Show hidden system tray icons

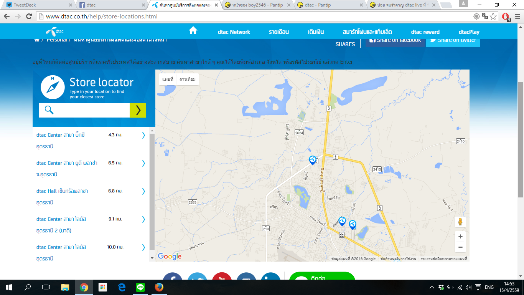[432, 287]
